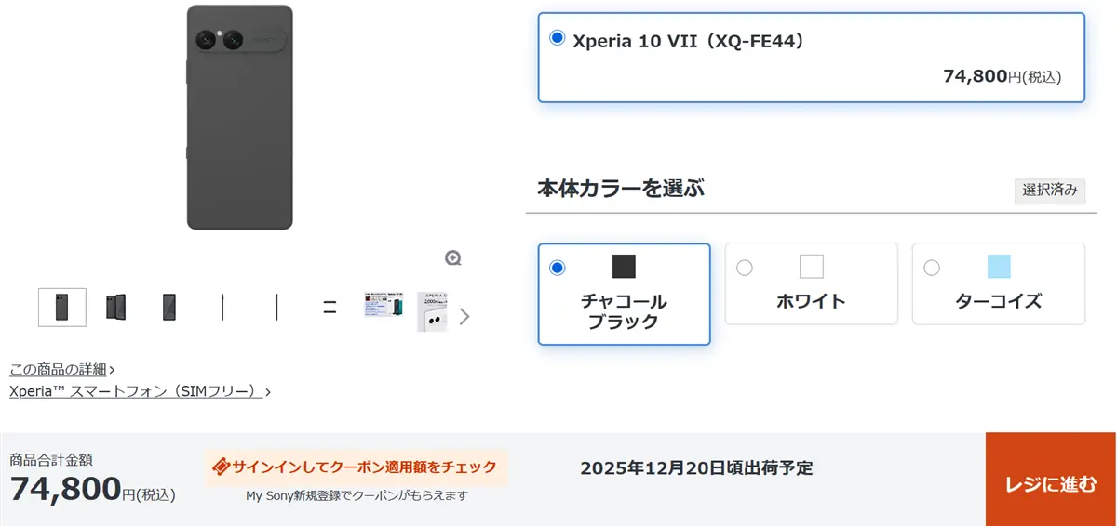Click the coupon tag icon
Viewport: 1117px width, 526px height.
click(x=222, y=467)
